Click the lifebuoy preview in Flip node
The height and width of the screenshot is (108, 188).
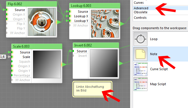pos(42,22)
